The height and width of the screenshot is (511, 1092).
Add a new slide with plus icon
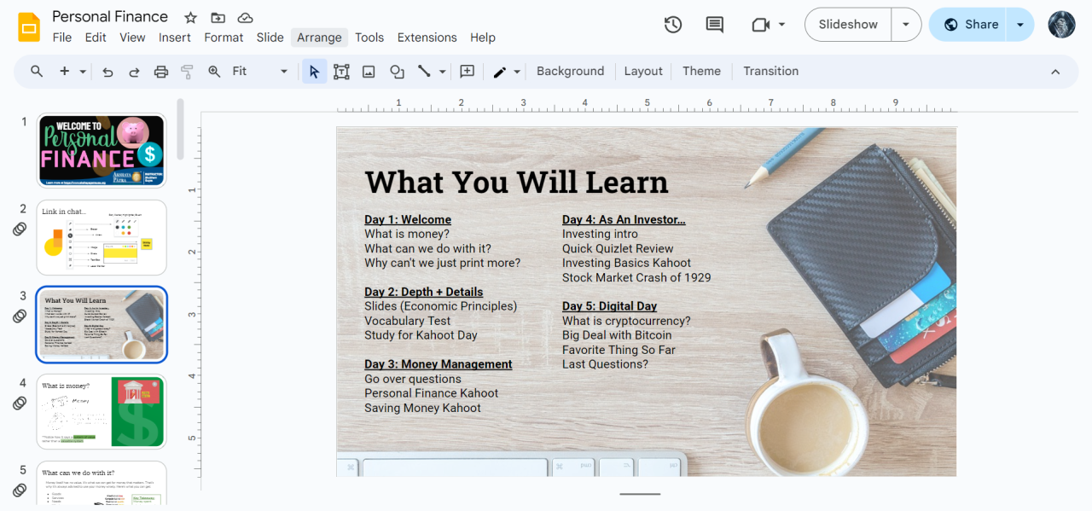(x=64, y=72)
